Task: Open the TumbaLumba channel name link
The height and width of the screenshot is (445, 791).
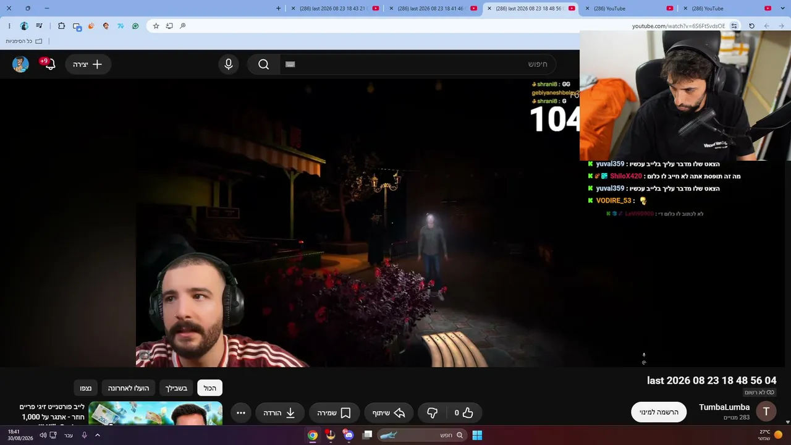Action: point(724,407)
